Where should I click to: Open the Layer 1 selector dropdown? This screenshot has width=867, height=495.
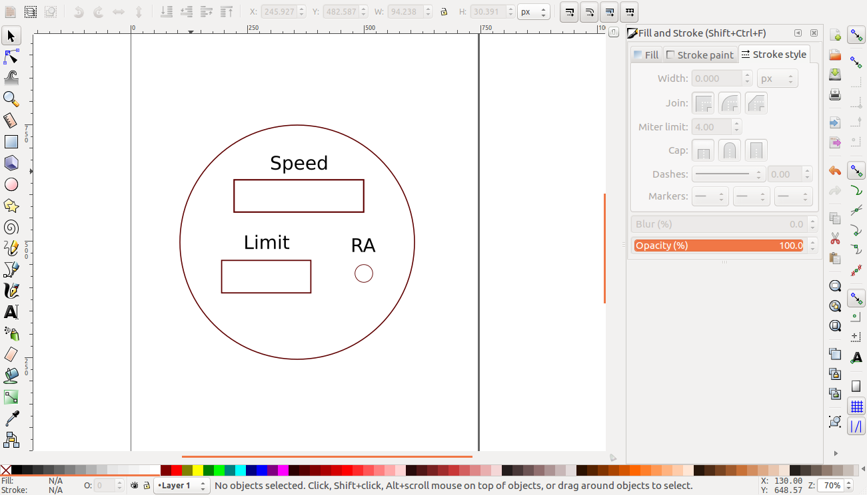pyautogui.click(x=181, y=486)
